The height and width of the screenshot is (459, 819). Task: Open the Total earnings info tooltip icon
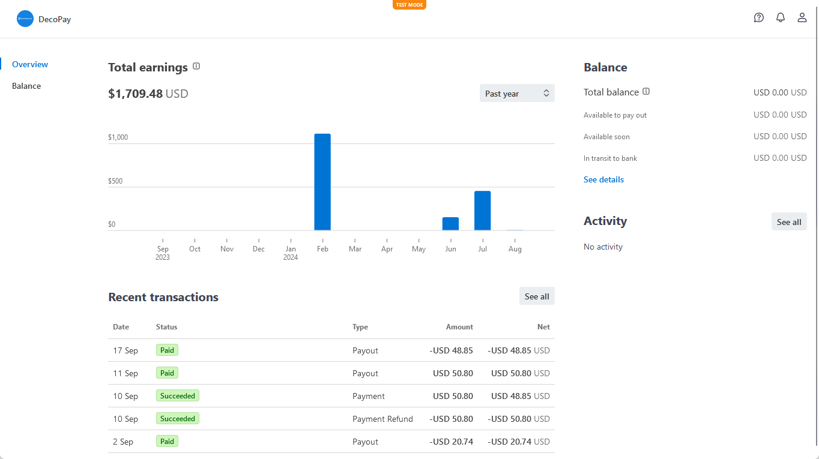point(196,67)
